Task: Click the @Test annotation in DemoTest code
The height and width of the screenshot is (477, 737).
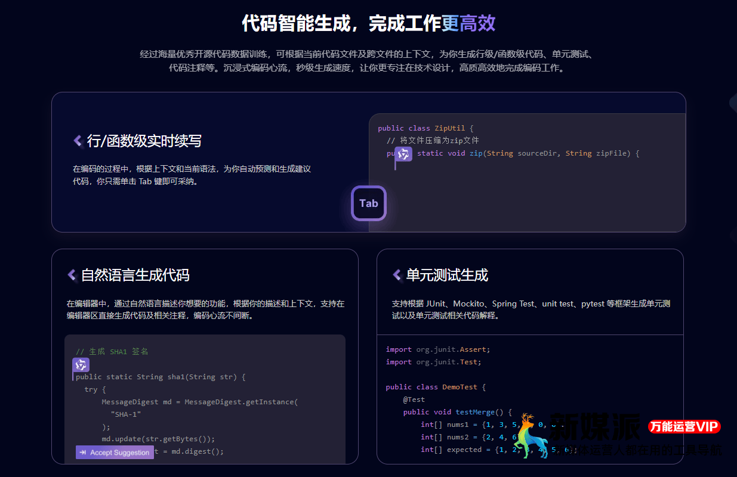Action: pos(414,399)
